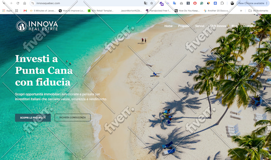Open the Blog navigation item

234,26
